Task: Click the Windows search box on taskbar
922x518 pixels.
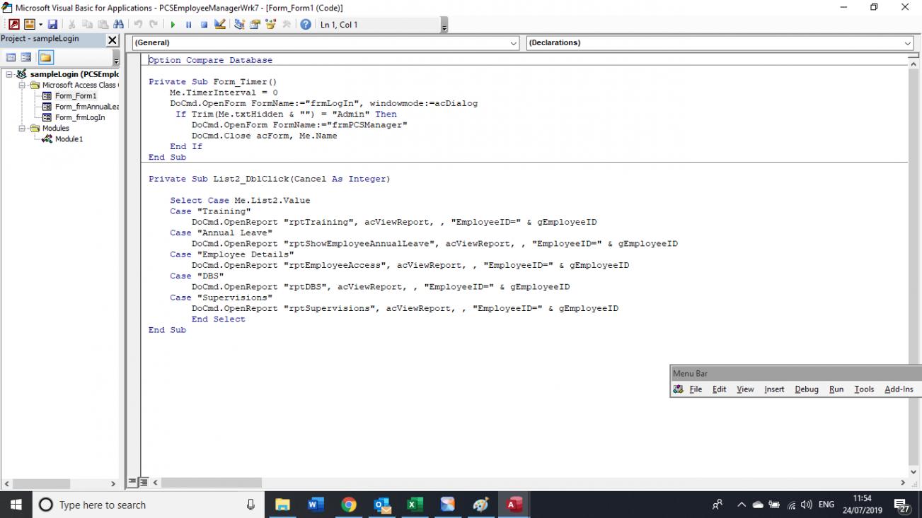Action: tap(148, 505)
